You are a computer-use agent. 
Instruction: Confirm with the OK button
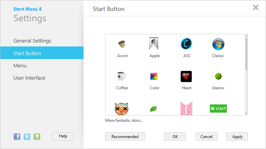click(175, 136)
